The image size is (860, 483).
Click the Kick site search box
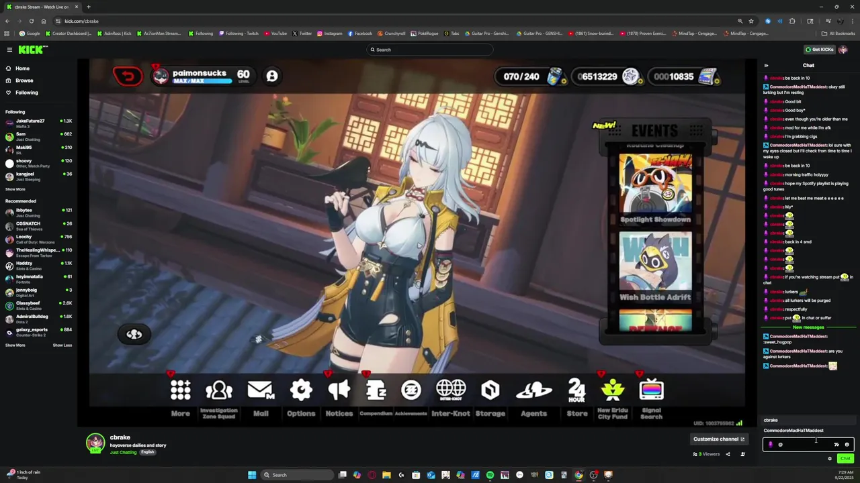click(430, 50)
